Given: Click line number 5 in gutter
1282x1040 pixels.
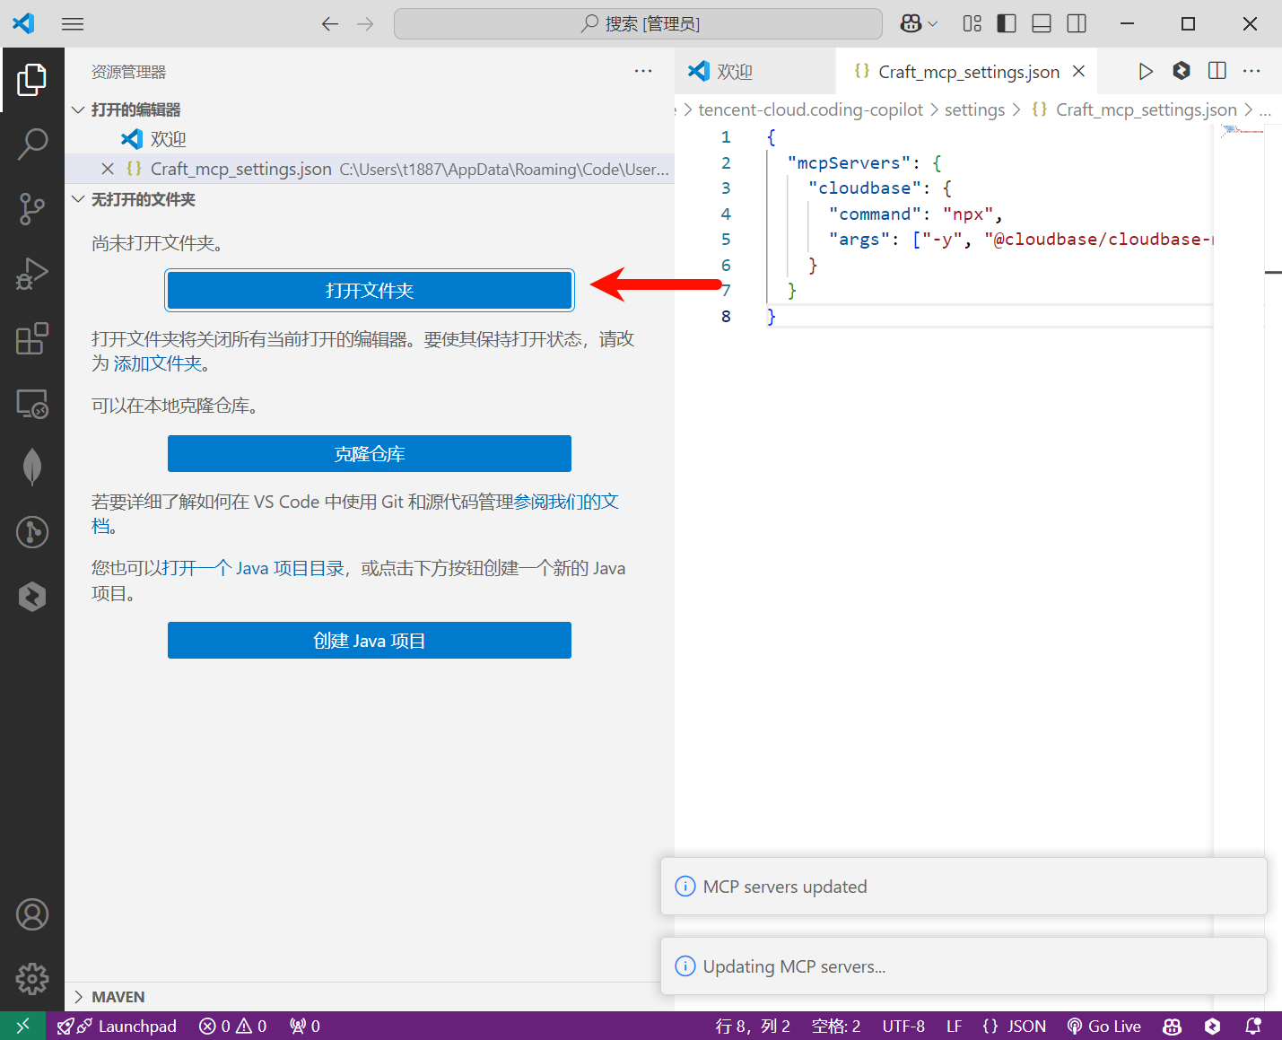Looking at the screenshot, I should (x=726, y=240).
